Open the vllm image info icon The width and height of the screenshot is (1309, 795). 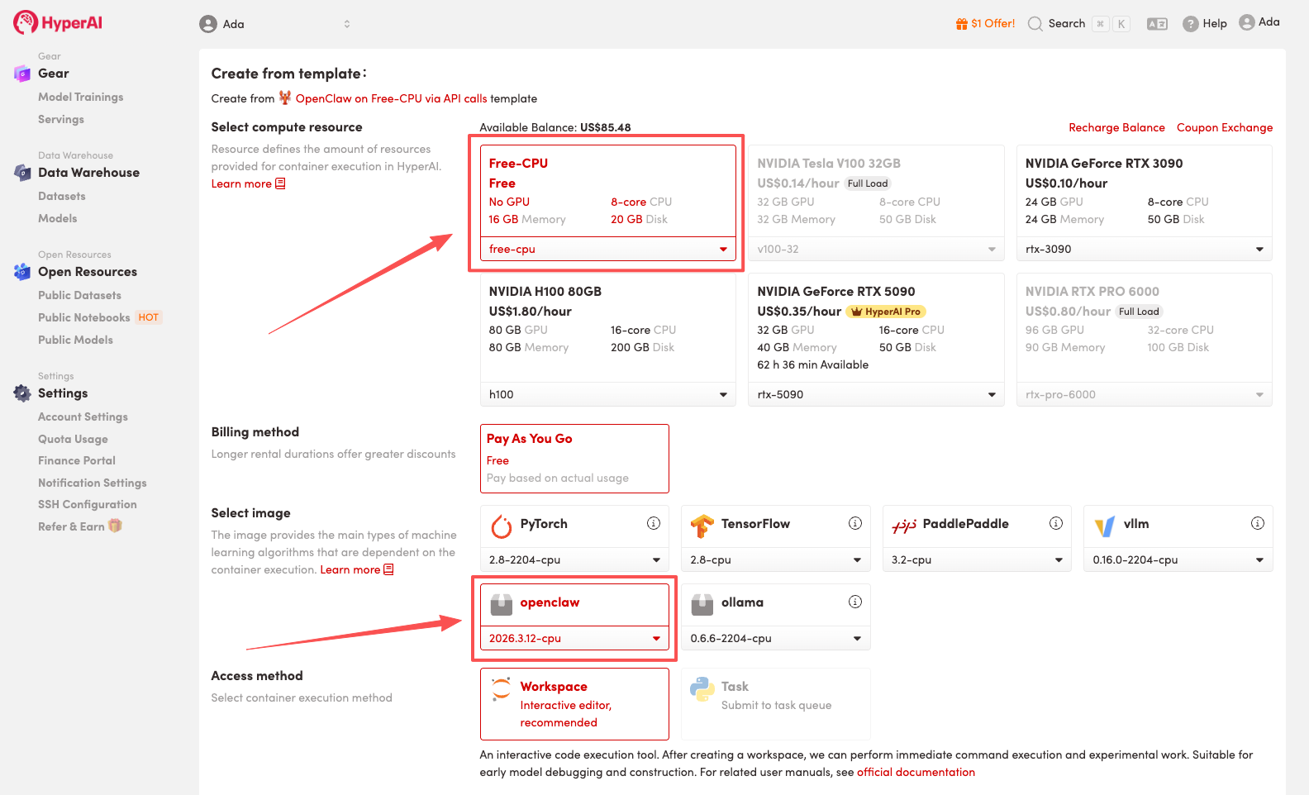(x=1258, y=523)
